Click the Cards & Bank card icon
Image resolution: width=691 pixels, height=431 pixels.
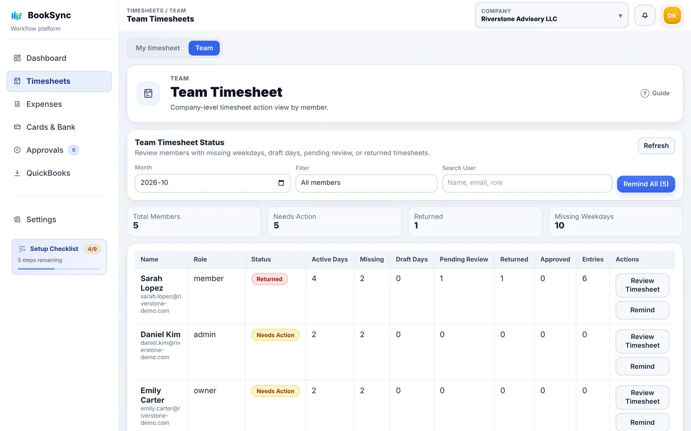[x=17, y=127]
